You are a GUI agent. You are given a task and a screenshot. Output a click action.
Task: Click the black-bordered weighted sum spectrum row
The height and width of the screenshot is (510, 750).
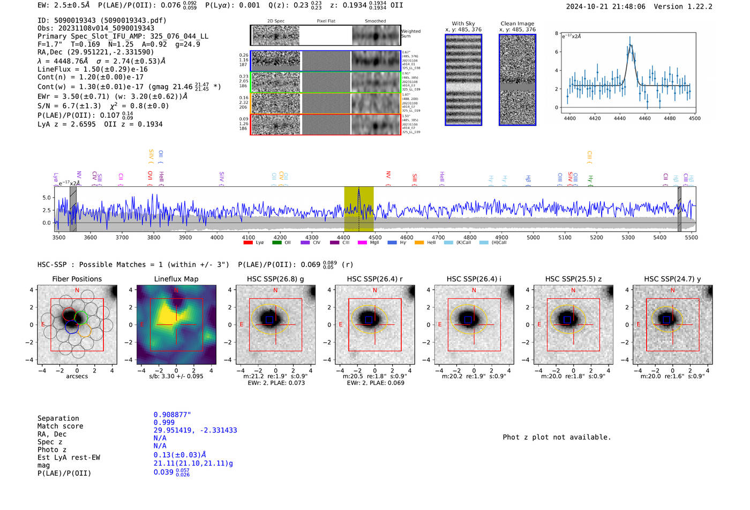pos(325,35)
